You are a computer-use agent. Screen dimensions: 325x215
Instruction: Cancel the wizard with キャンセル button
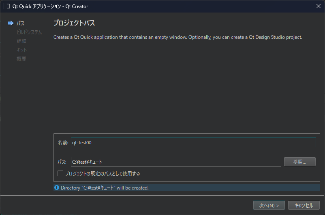coord(304,205)
